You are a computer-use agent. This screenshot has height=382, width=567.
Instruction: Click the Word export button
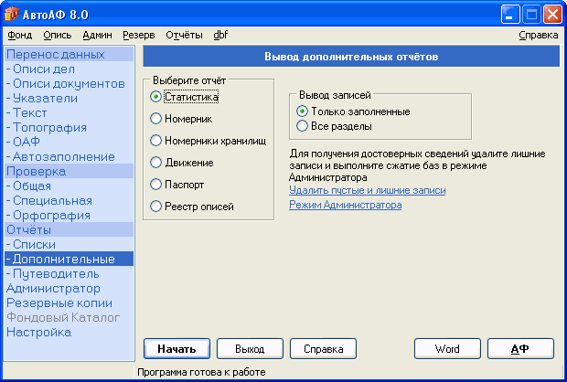coord(447,349)
